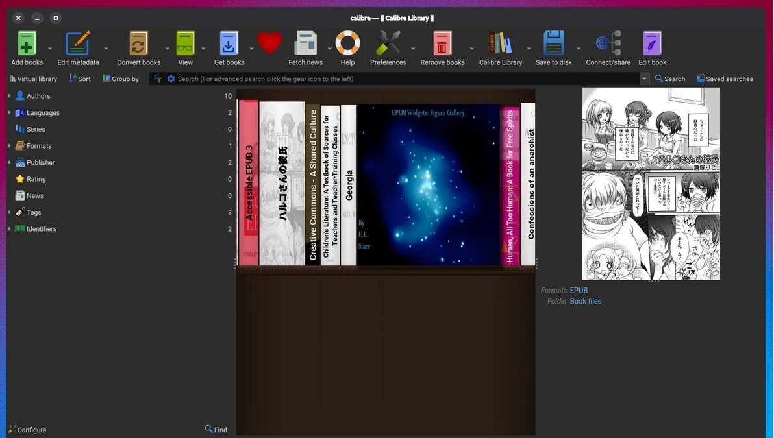Screen dimensions: 774x438
Task: Click the advanced search gear icon
Action: pos(171,79)
